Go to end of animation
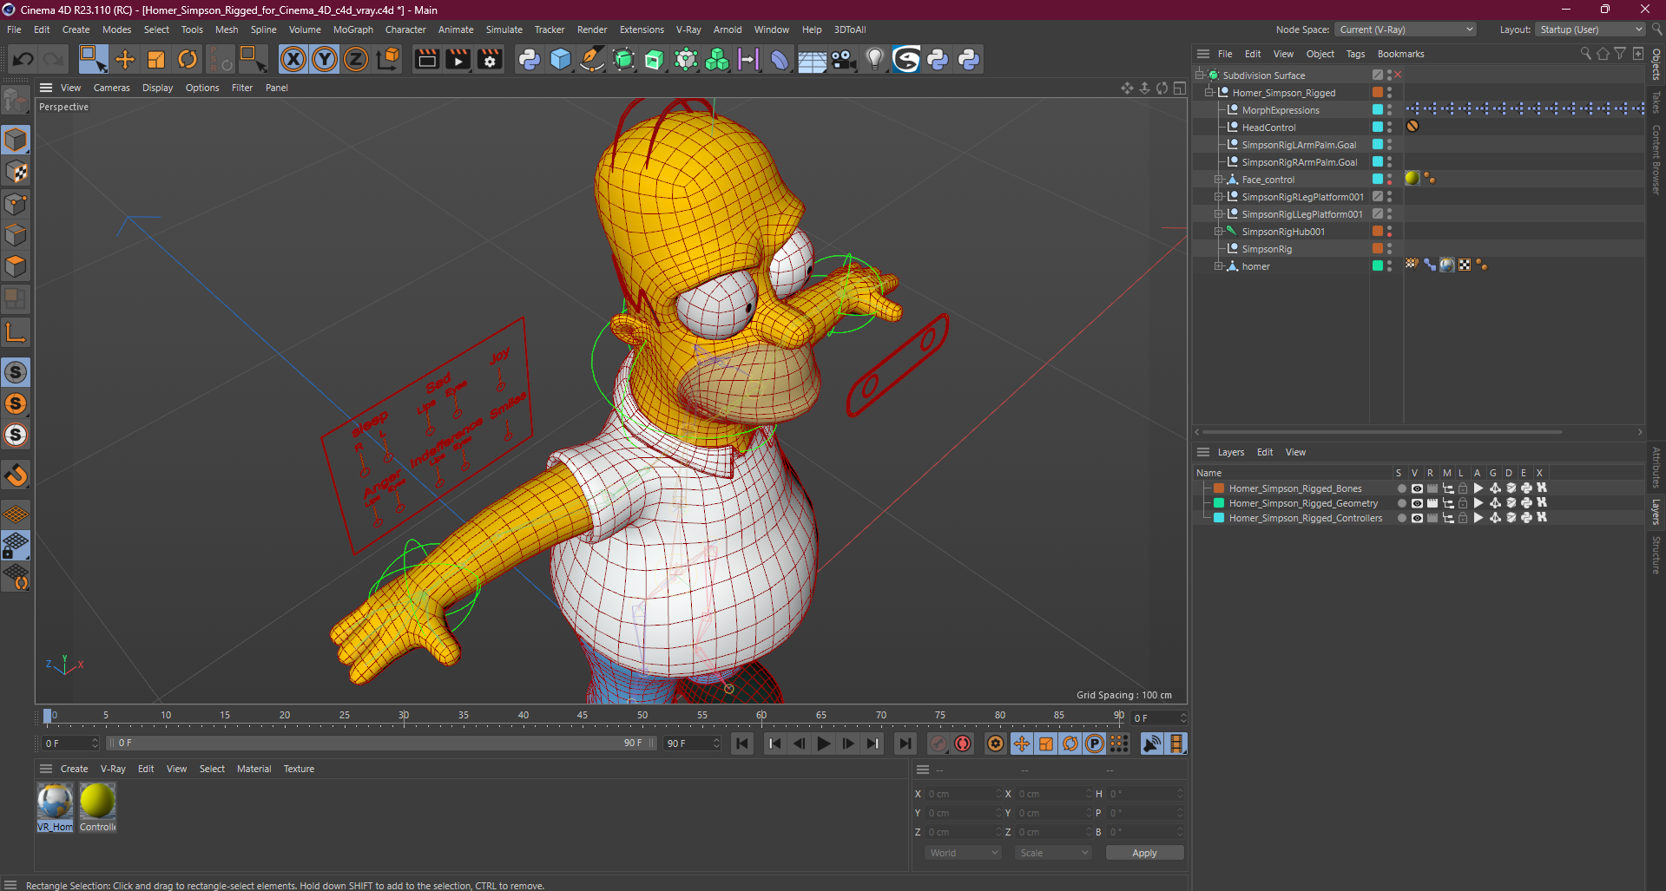 click(905, 744)
